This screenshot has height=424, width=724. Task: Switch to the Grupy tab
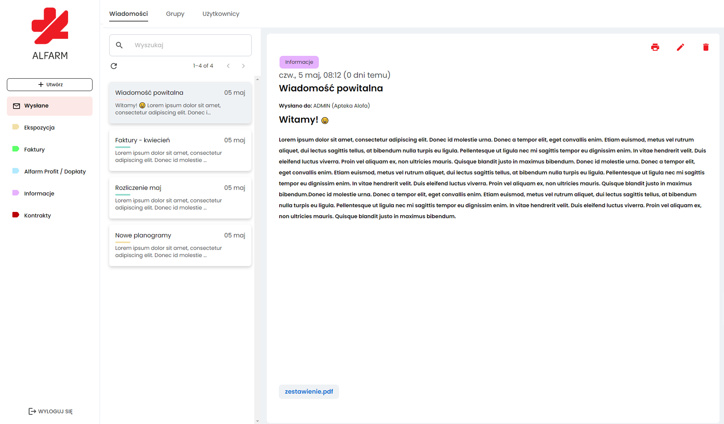(175, 14)
